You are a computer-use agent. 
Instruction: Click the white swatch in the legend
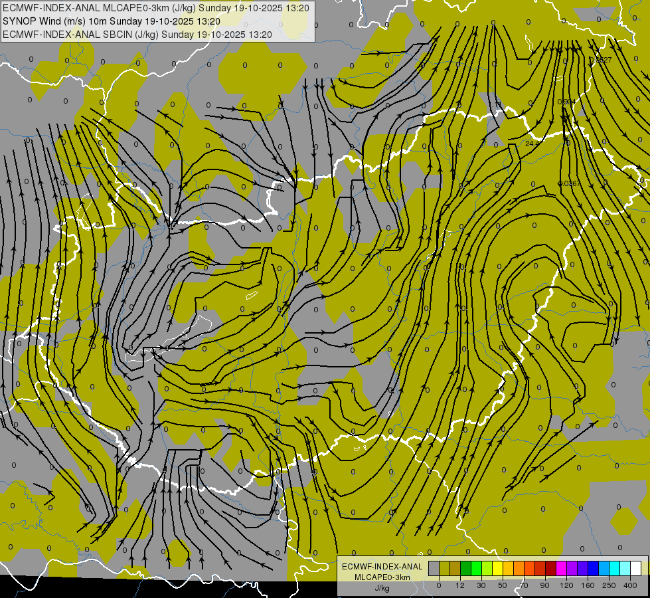(636, 568)
